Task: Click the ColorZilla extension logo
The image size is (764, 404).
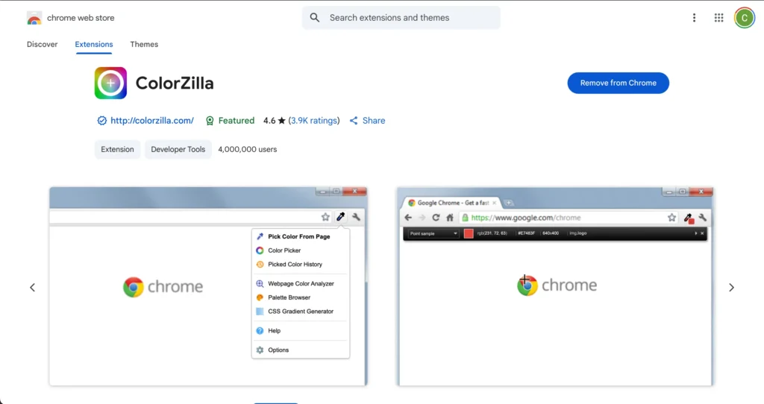Action: click(x=110, y=83)
